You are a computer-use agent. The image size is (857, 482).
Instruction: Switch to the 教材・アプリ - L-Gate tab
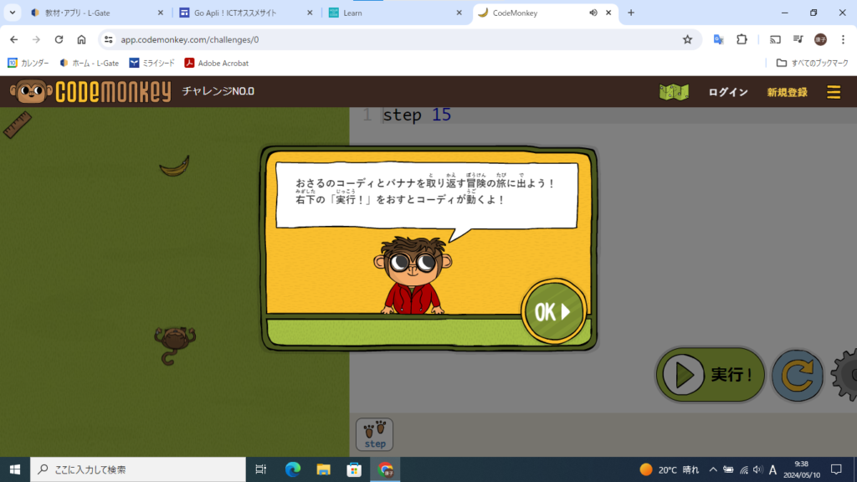[97, 13]
